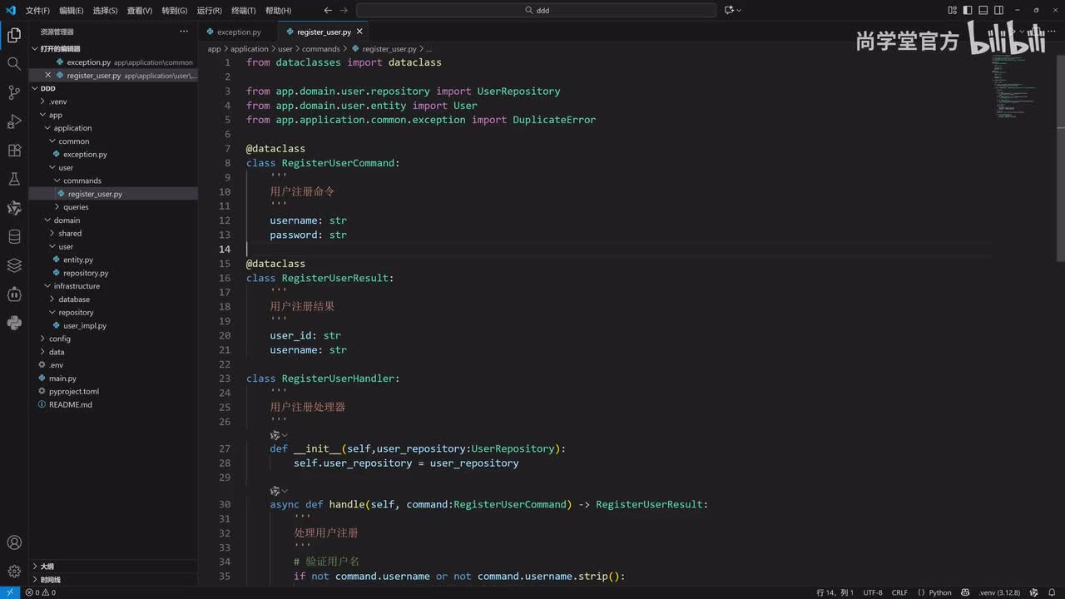
Task: Open the database sidebar icon
Action: [x=14, y=237]
